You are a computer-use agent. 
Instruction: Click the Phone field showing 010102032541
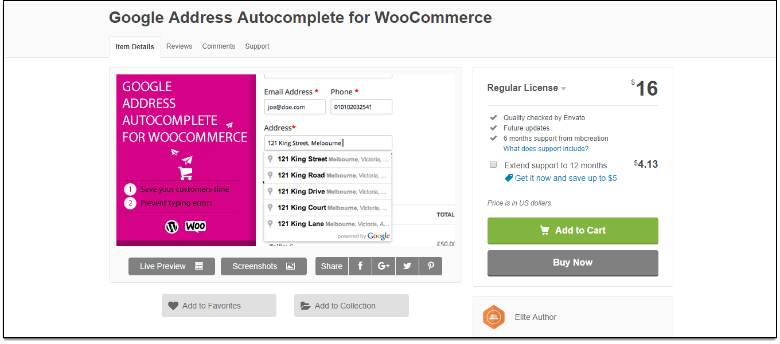pyautogui.click(x=361, y=107)
